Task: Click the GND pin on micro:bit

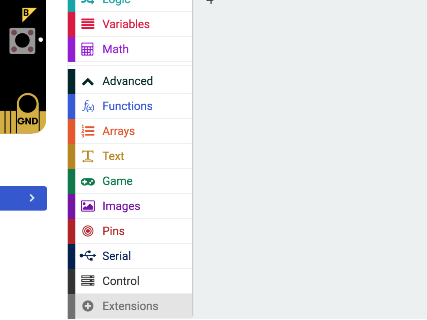Action: (28, 121)
